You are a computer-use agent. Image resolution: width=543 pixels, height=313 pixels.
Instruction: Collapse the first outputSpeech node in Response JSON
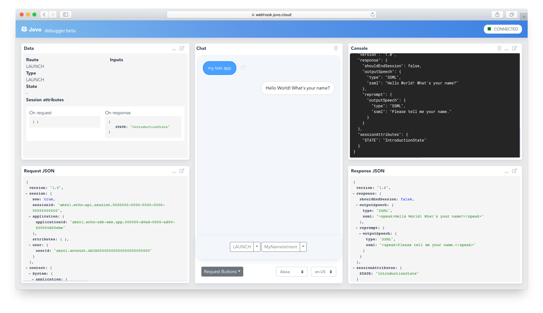point(357,205)
